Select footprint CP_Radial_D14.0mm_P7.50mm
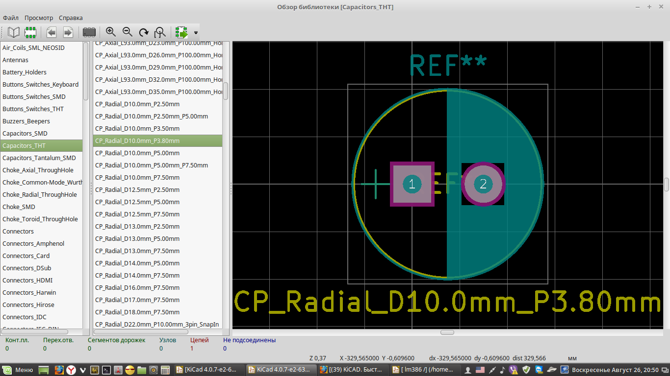This screenshot has width=670, height=376. tap(157, 275)
